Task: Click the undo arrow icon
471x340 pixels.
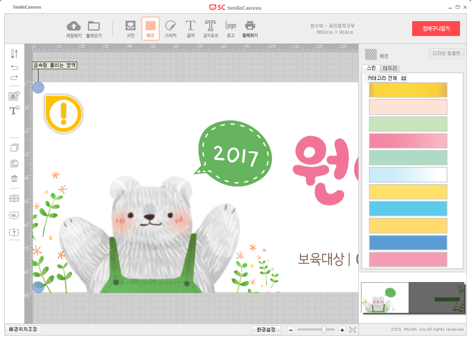Action: pos(14,68)
